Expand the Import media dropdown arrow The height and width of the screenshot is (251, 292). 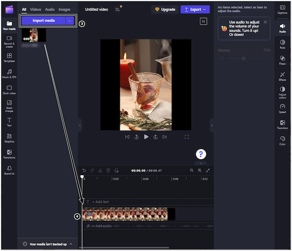coord(70,20)
